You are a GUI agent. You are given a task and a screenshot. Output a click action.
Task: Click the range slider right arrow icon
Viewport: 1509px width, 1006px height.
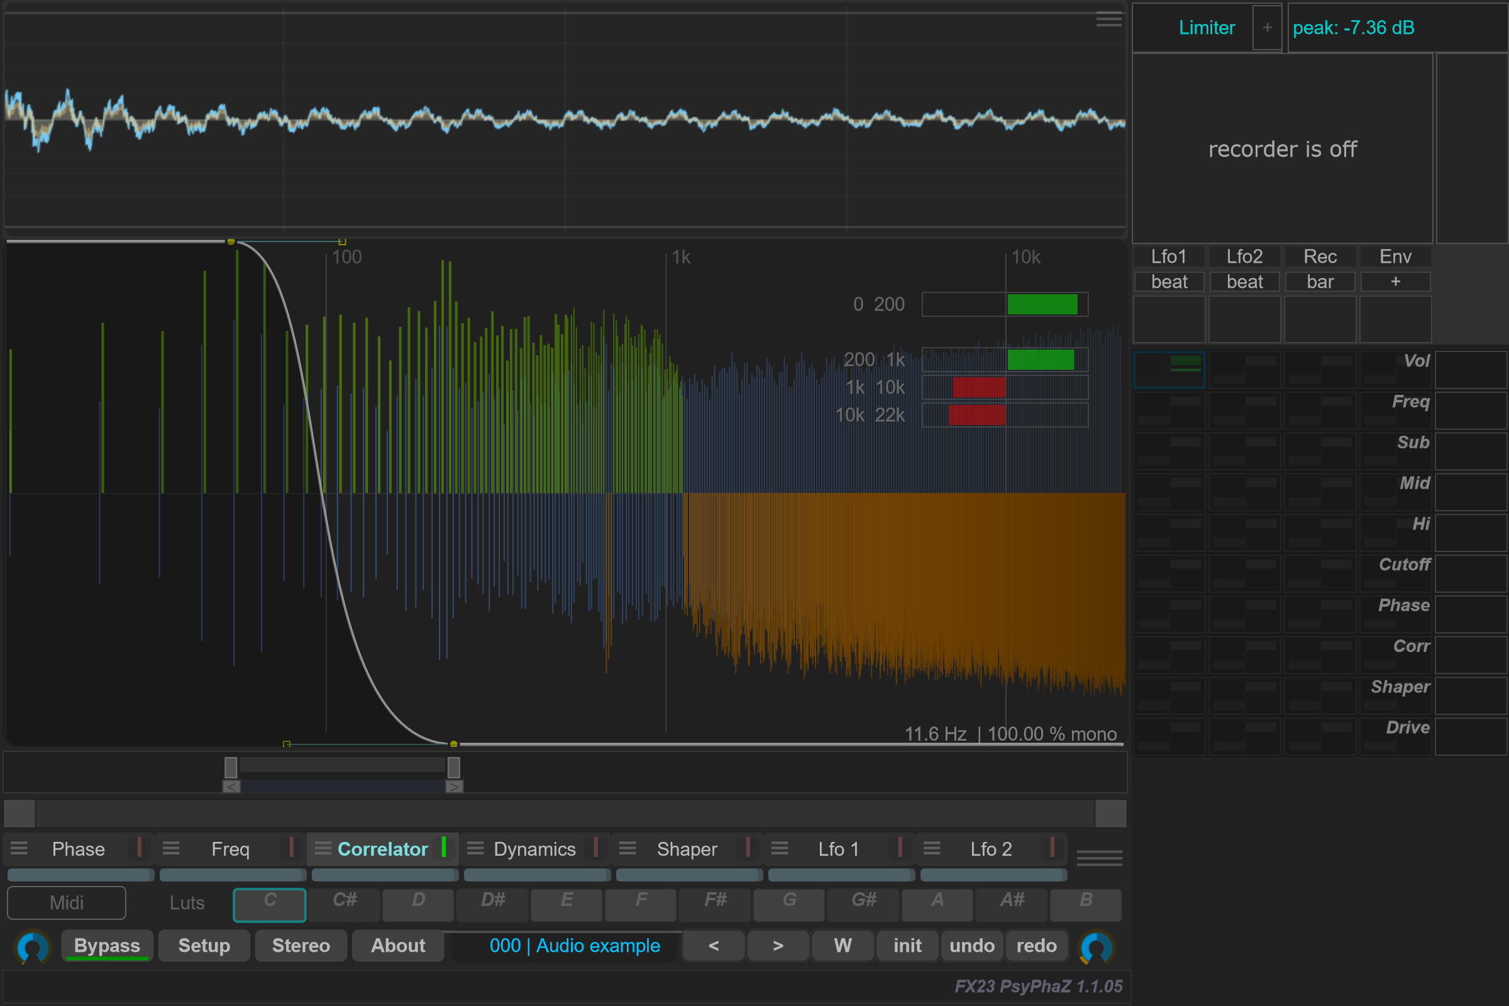coord(454,787)
